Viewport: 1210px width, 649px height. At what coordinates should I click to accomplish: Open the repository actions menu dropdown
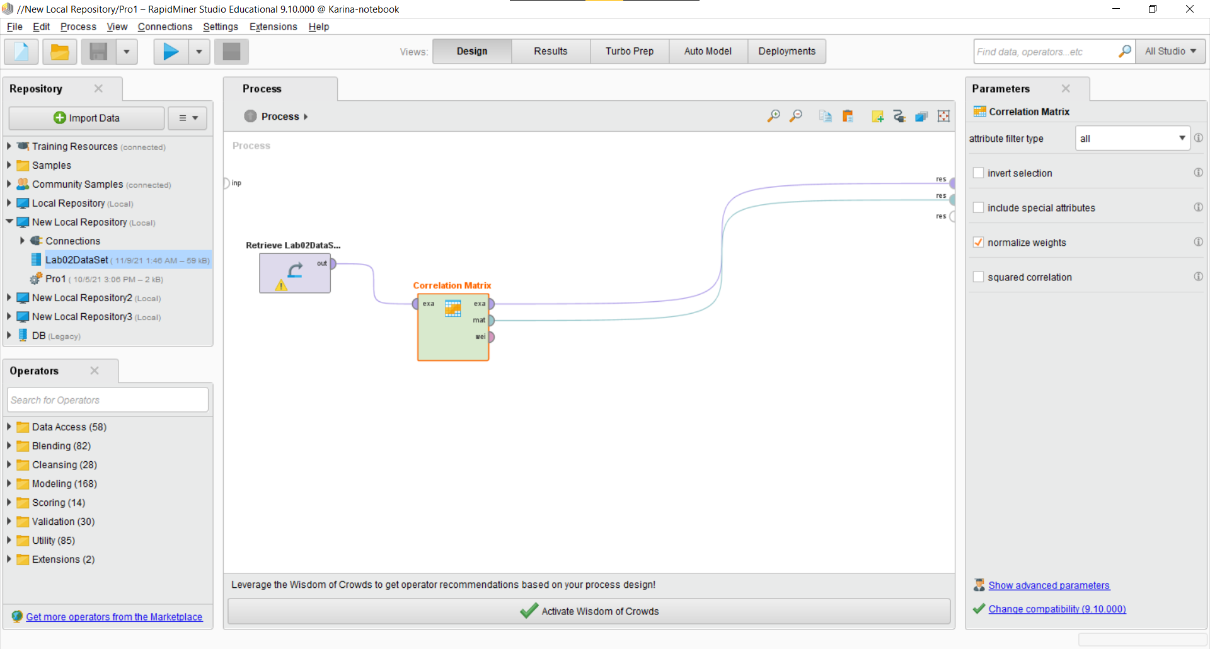pos(188,118)
